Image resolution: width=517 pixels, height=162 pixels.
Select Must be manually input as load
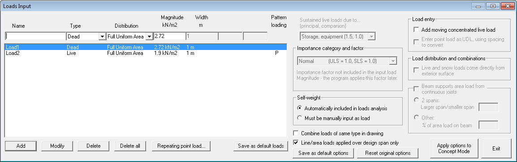(x=300, y=118)
